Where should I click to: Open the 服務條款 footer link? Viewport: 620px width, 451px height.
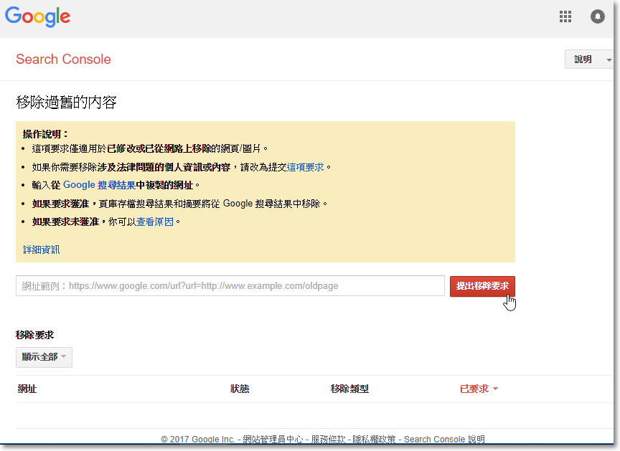[329, 439]
